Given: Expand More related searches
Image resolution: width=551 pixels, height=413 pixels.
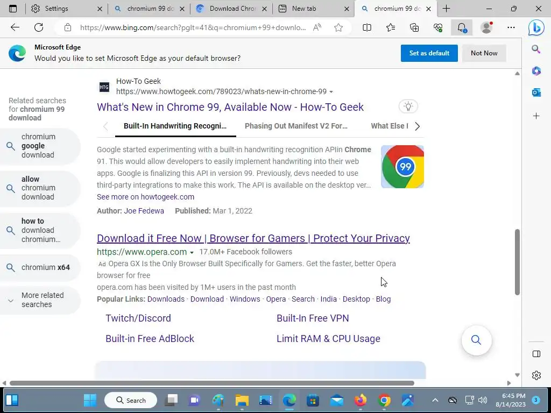Looking at the screenshot, I should pyautogui.click(x=40, y=300).
